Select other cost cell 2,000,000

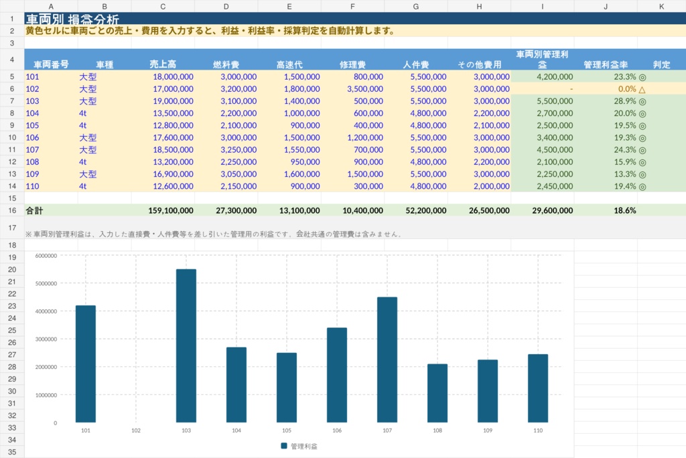pyautogui.click(x=480, y=186)
